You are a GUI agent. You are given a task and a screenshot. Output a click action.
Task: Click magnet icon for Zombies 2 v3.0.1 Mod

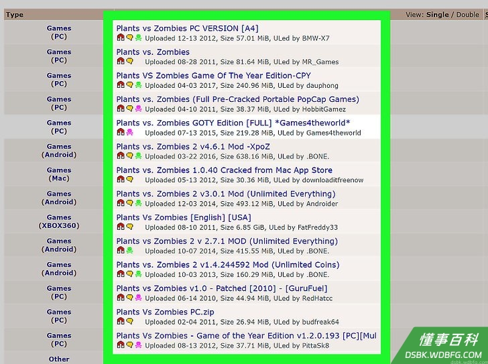121,203
